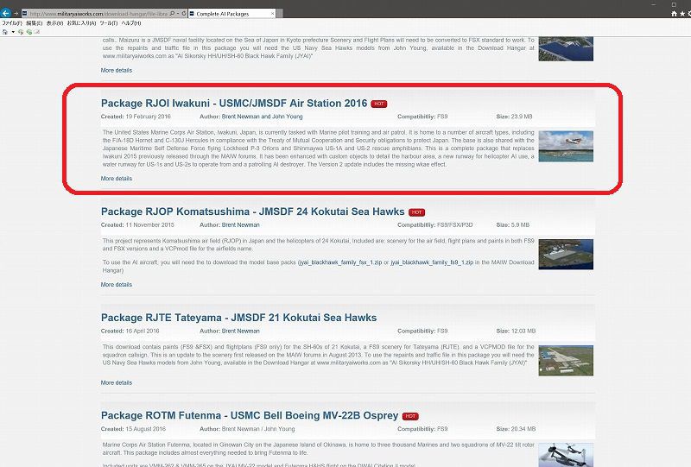Click the Iwakuni package description paragraph
The image size is (691, 467).
(x=318, y=148)
